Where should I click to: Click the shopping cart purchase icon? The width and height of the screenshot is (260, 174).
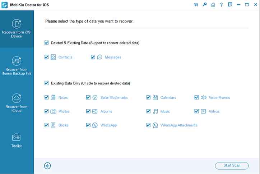[x=196, y=5]
